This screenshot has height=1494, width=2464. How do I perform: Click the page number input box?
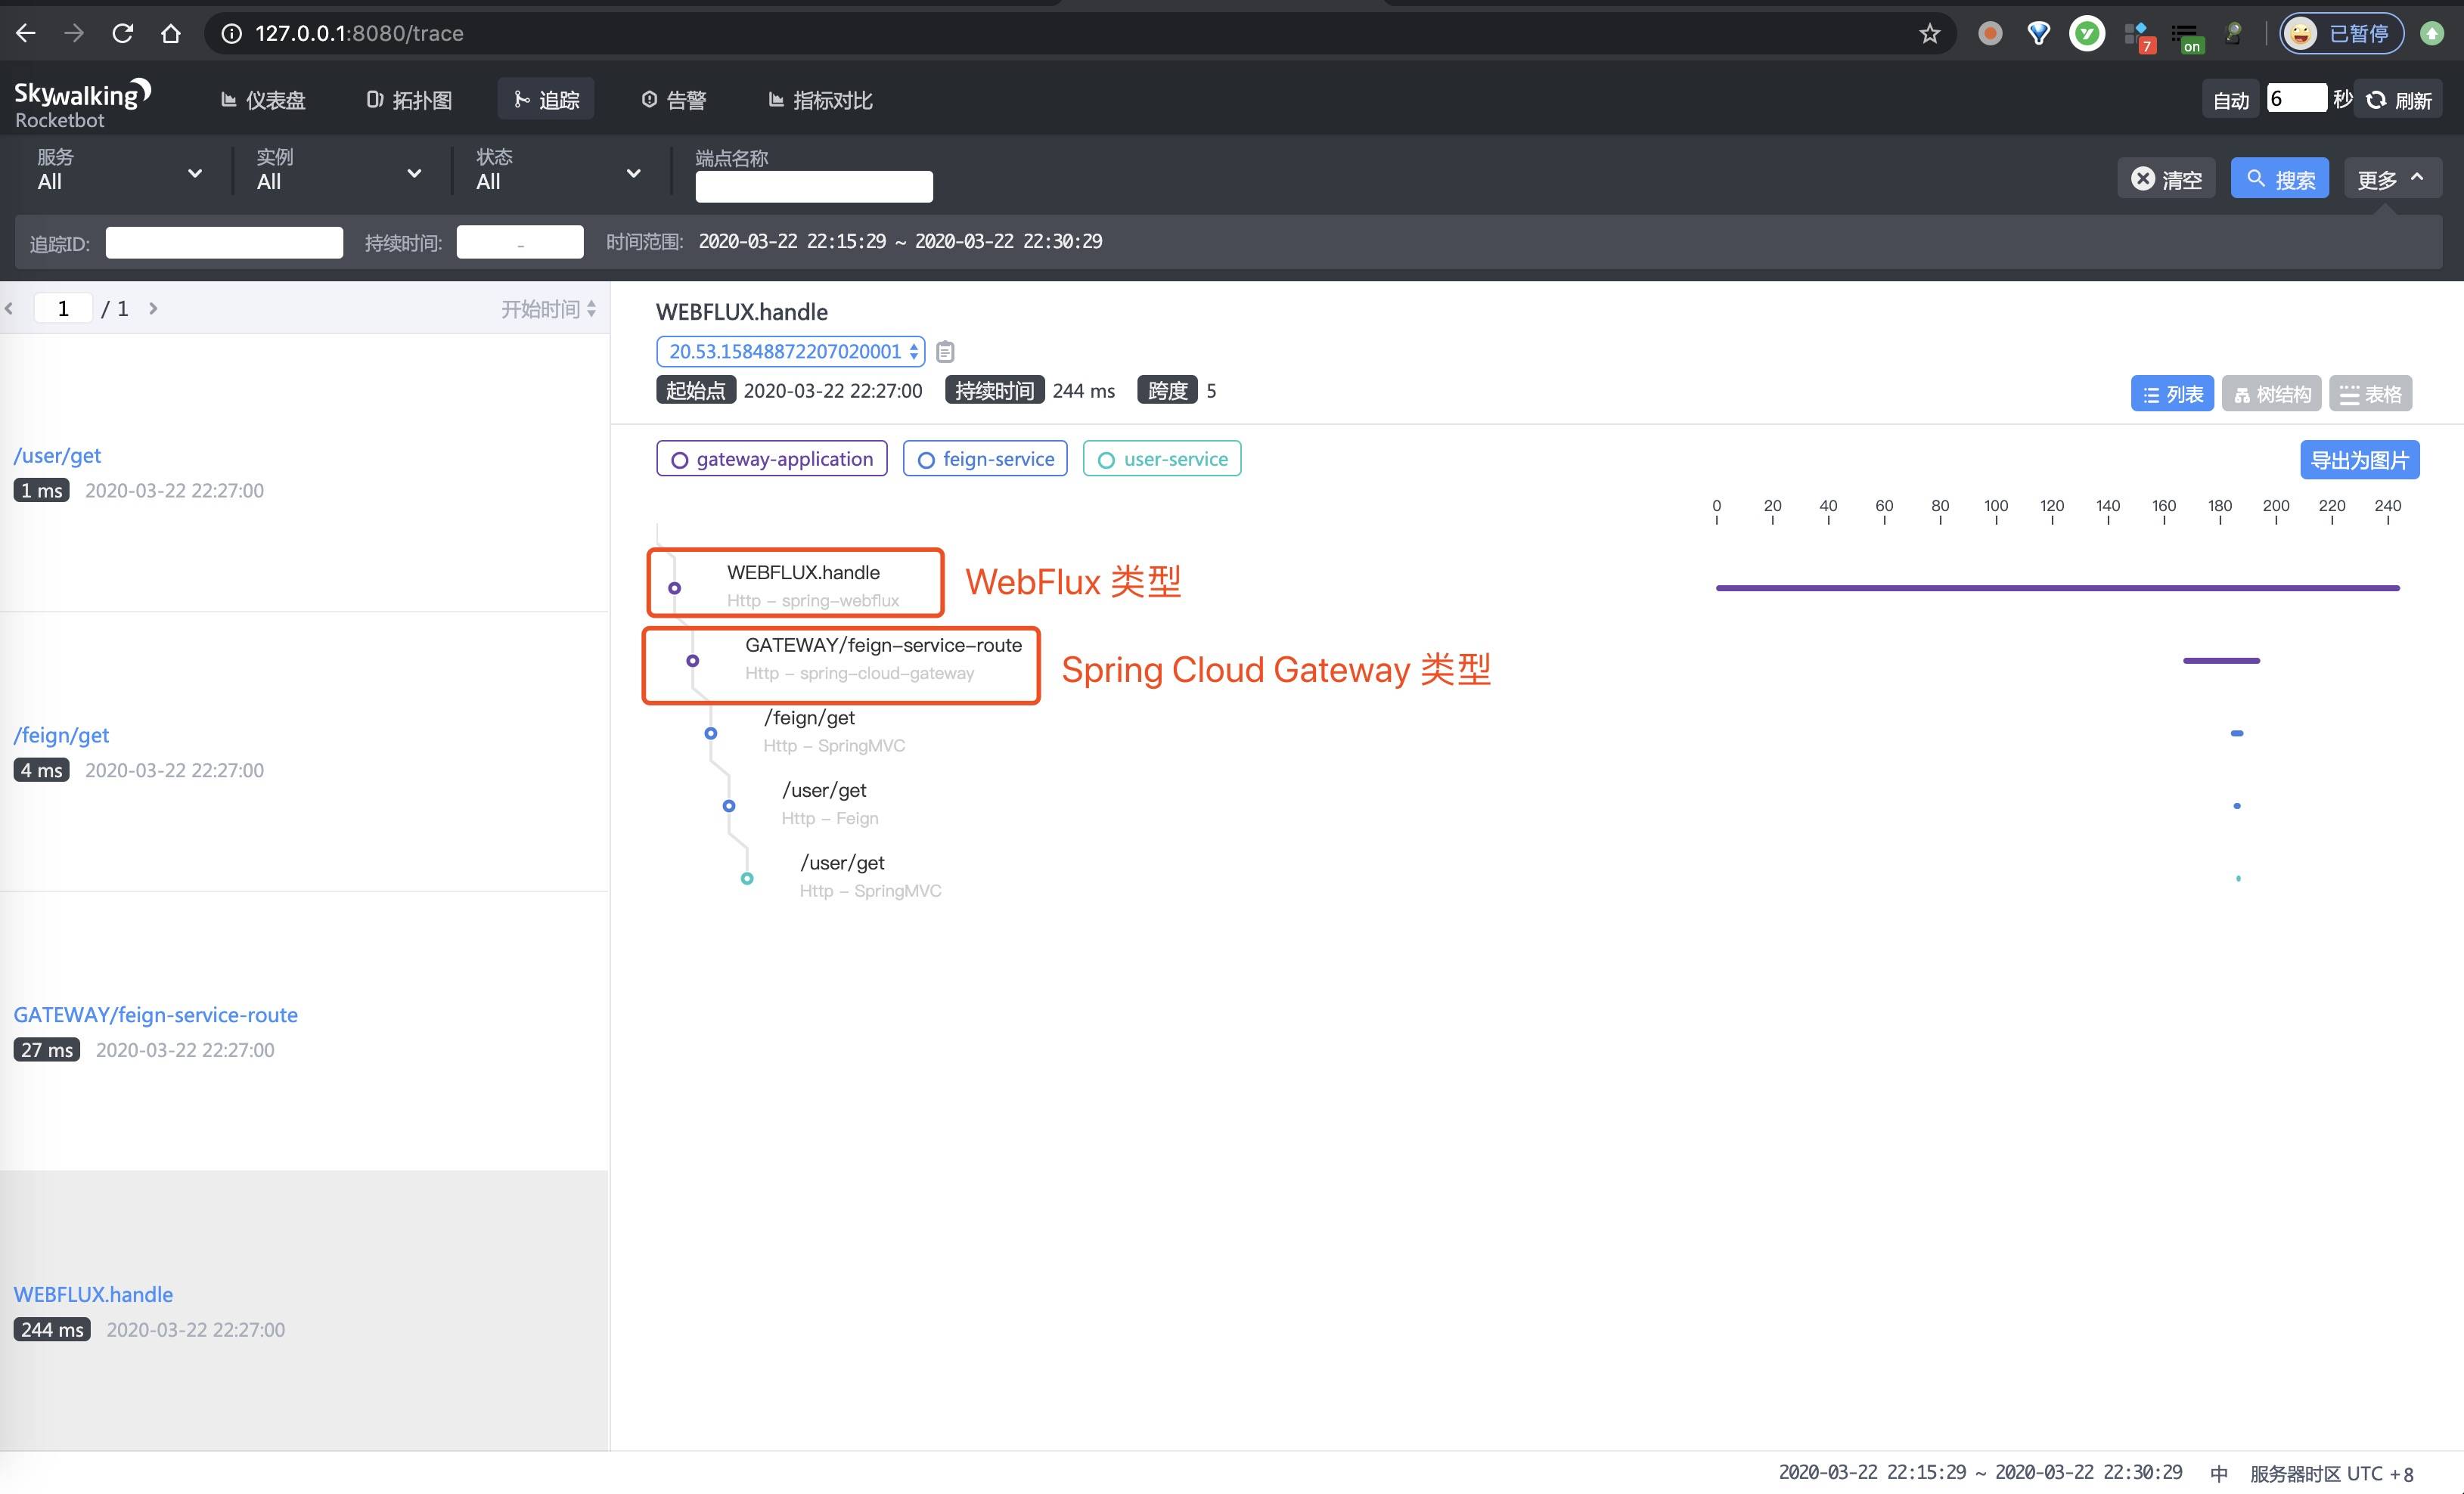click(63, 308)
